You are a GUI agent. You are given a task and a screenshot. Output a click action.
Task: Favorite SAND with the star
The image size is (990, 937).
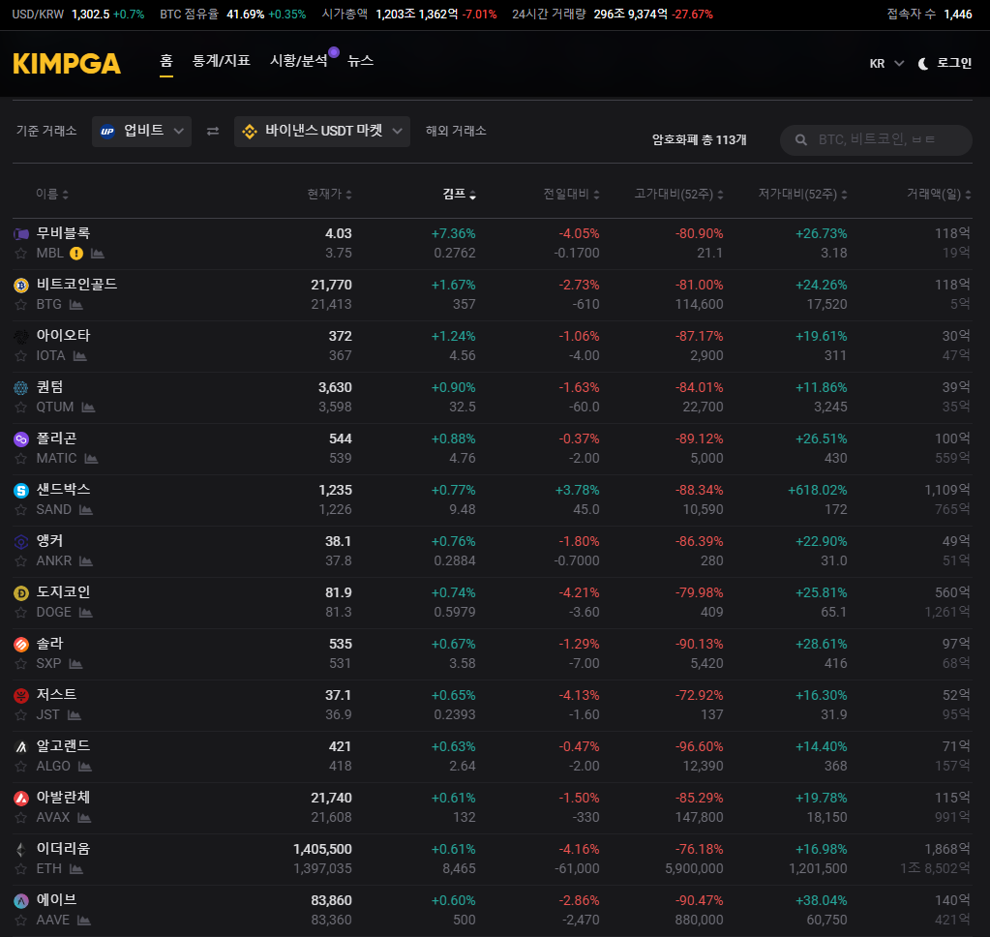point(21,509)
